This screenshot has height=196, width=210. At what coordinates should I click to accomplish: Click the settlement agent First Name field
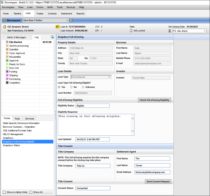pos(152,159)
